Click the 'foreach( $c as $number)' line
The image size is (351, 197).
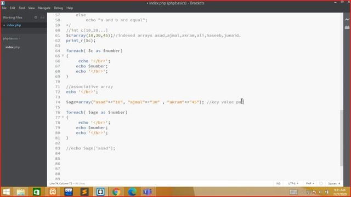(x=94, y=51)
